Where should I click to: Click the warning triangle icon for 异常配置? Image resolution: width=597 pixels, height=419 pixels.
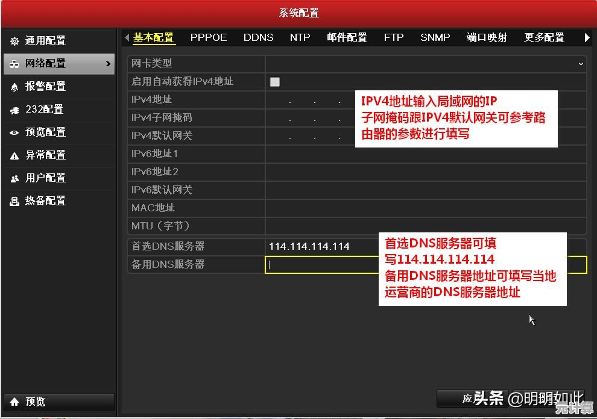[14, 155]
